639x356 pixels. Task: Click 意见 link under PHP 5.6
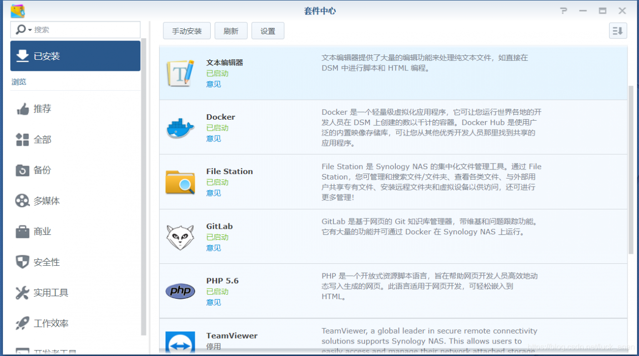[x=214, y=302]
